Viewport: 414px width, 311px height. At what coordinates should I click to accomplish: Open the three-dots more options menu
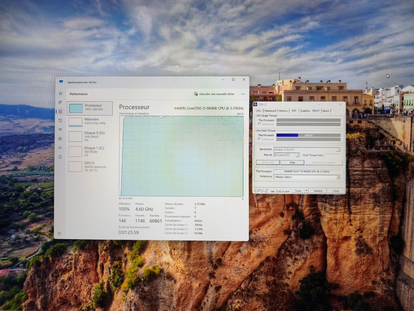coord(243,94)
